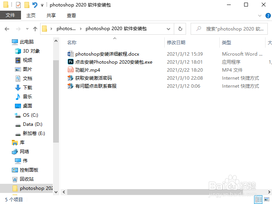Click the photoshop 2020 软件安装包 breadcrumb
This screenshot has height=204, width=272.
(116, 29)
